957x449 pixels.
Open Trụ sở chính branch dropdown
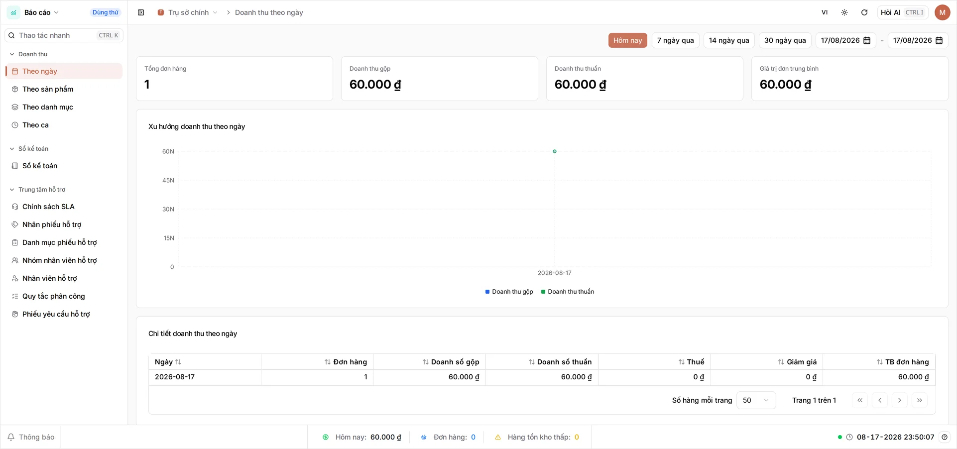pyautogui.click(x=188, y=12)
